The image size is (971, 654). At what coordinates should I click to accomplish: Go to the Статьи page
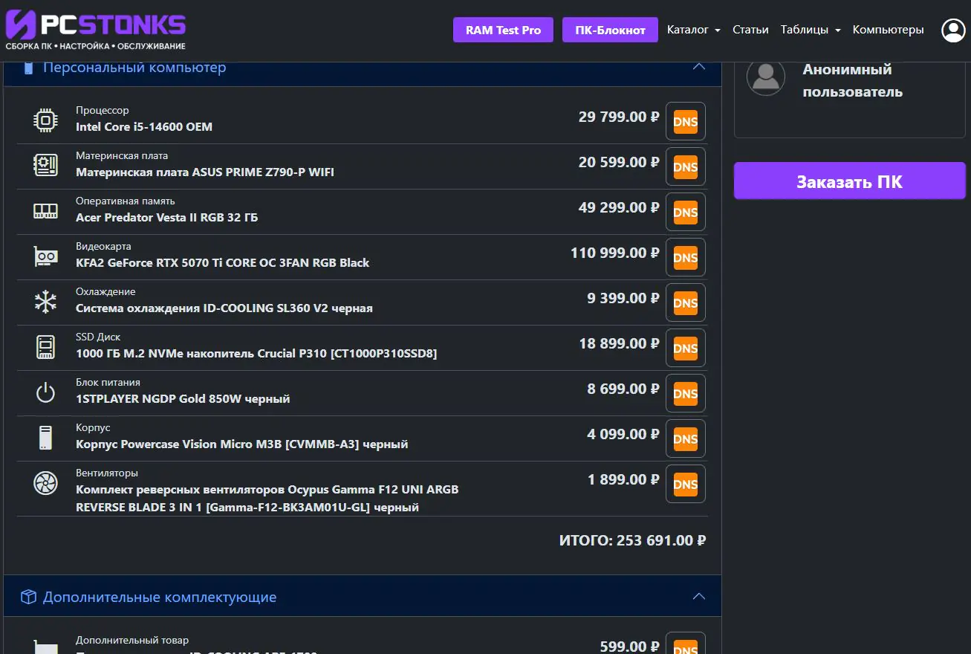750,30
